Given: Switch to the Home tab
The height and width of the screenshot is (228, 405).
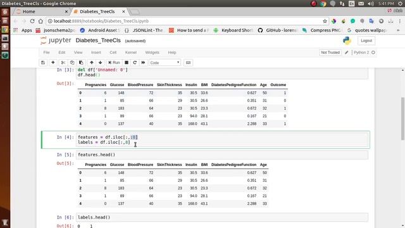Looking at the screenshot, I should [x=41, y=11].
